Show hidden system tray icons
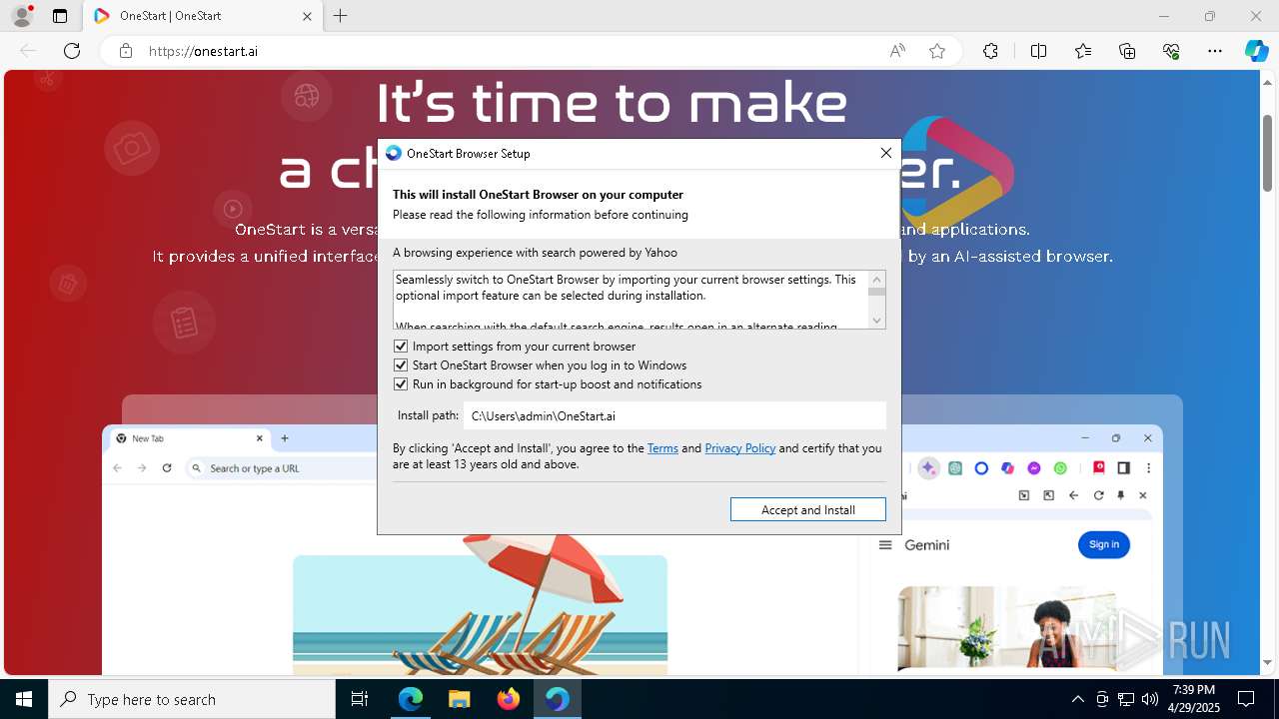The width and height of the screenshot is (1279, 719). tap(1077, 699)
